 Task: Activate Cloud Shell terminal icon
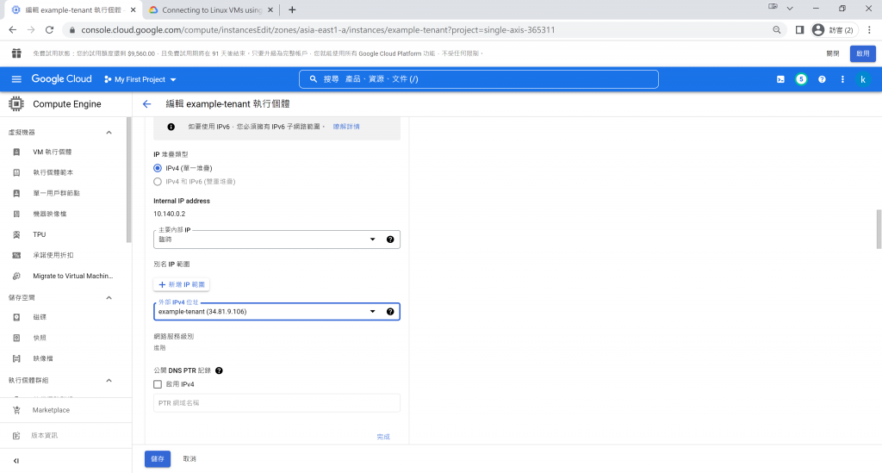780,79
